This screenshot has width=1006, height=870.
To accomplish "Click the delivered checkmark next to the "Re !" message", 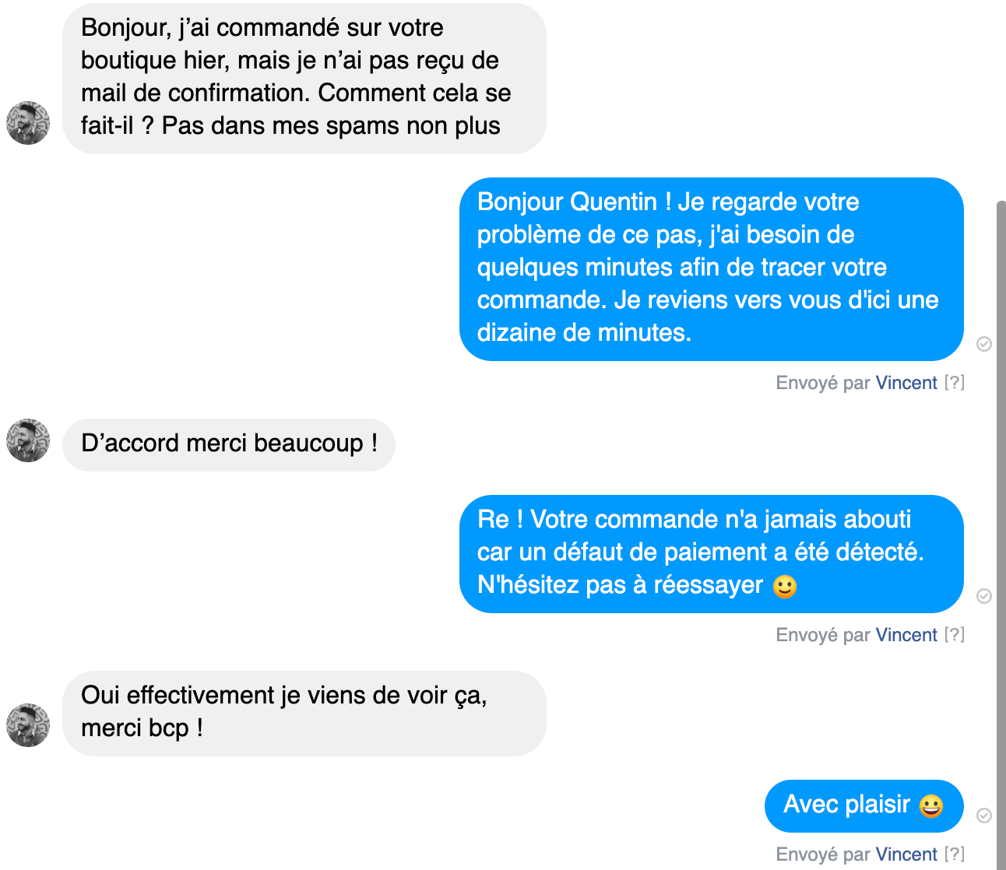I will 984,596.
